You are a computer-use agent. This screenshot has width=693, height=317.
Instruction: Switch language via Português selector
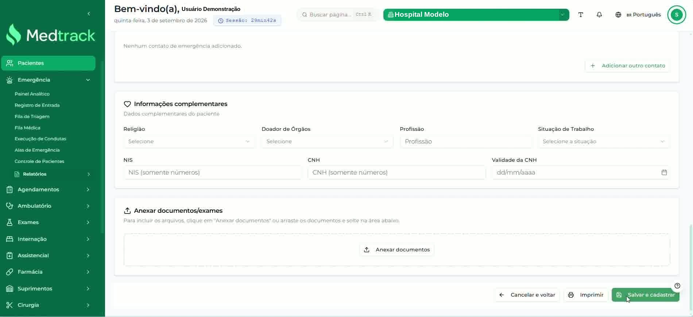click(x=643, y=15)
